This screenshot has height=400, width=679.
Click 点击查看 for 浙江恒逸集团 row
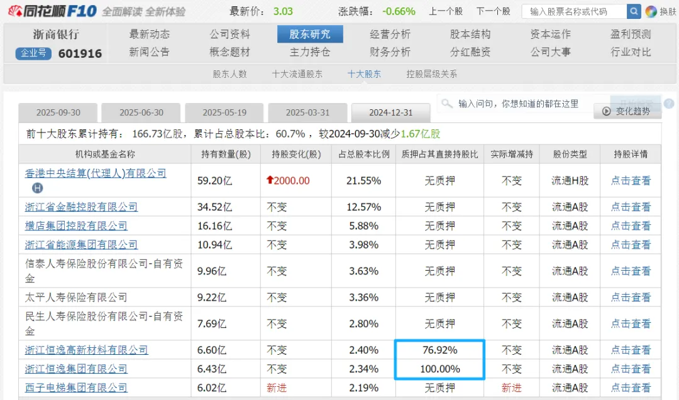click(631, 369)
